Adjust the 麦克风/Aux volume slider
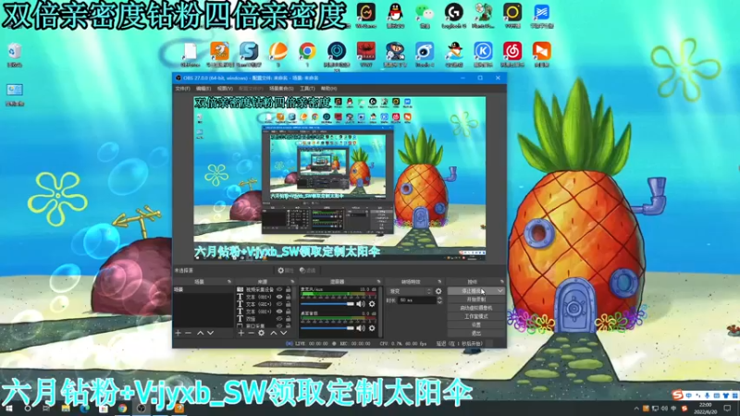Image resolution: width=740 pixels, height=416 pixels. click(327, 304)
